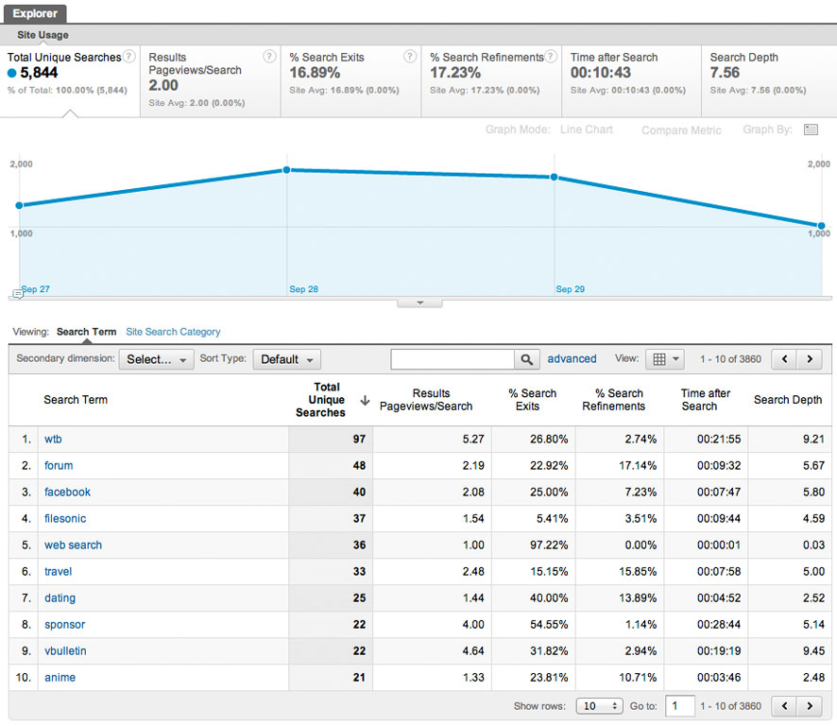Open the Graph By interval icon
Viewport: 837px width, 726px height.
(x=811, y=130)
